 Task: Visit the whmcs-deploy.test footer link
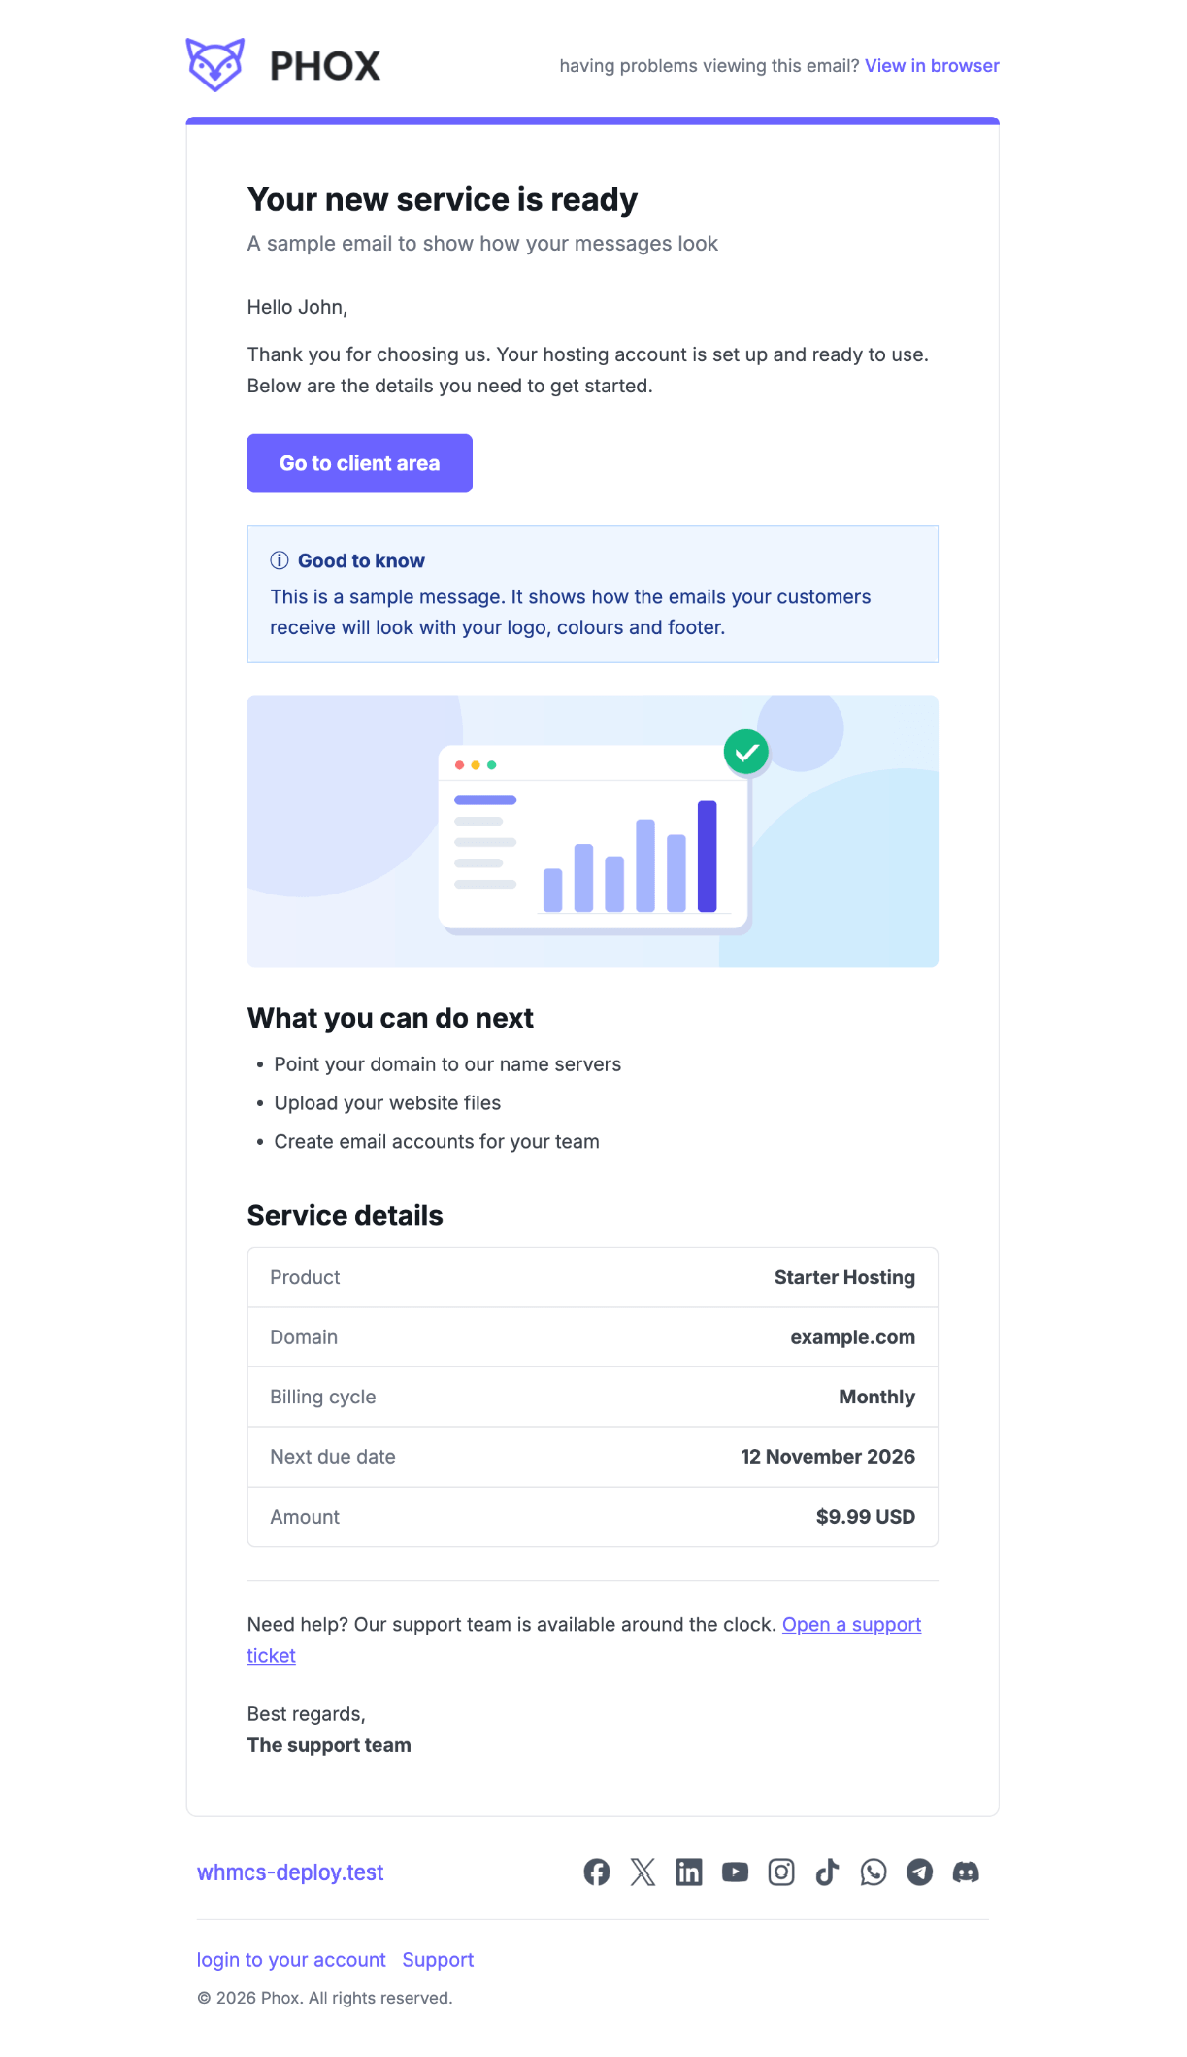290,1872
